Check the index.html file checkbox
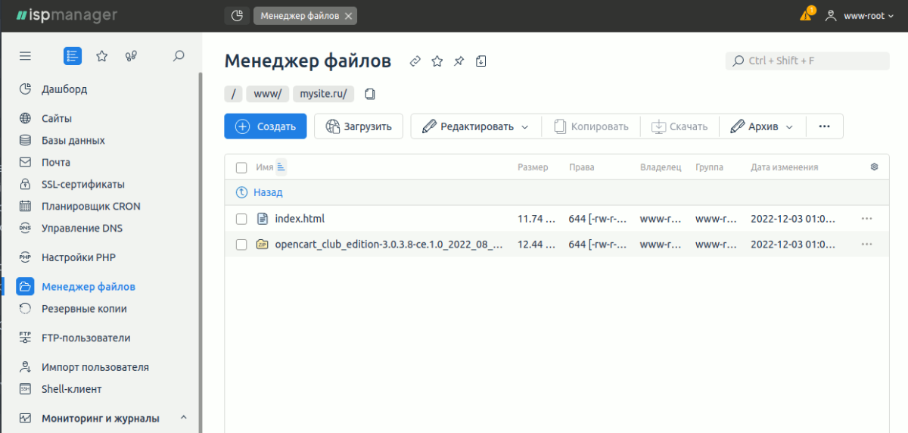908x433 pixels. tap(241, 219)
